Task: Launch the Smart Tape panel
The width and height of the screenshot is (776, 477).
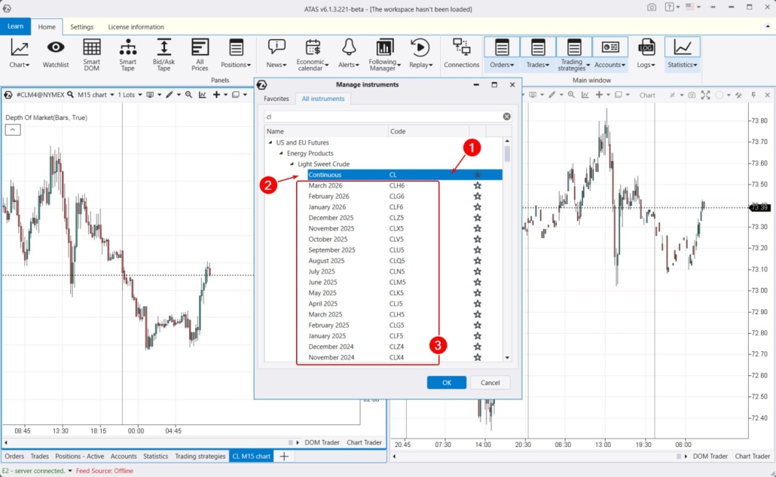Action: [128, 54]
